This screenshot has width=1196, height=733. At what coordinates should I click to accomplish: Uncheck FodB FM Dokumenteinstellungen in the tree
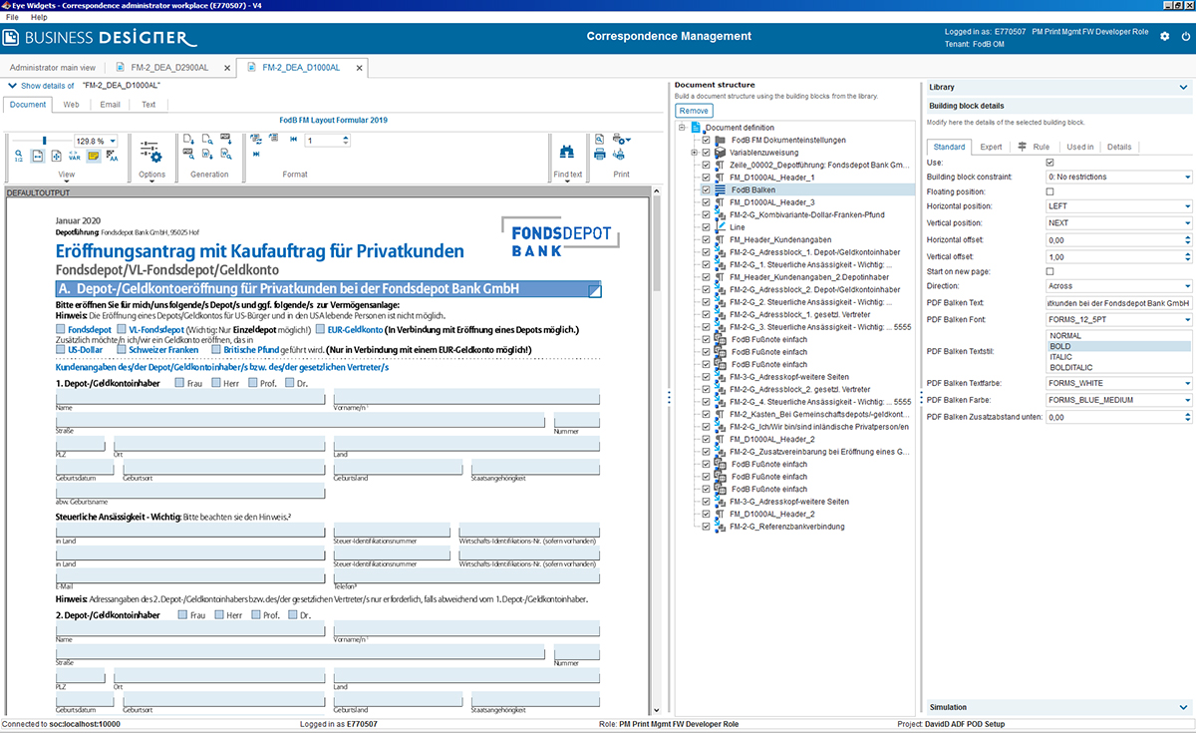click(707, 140)
